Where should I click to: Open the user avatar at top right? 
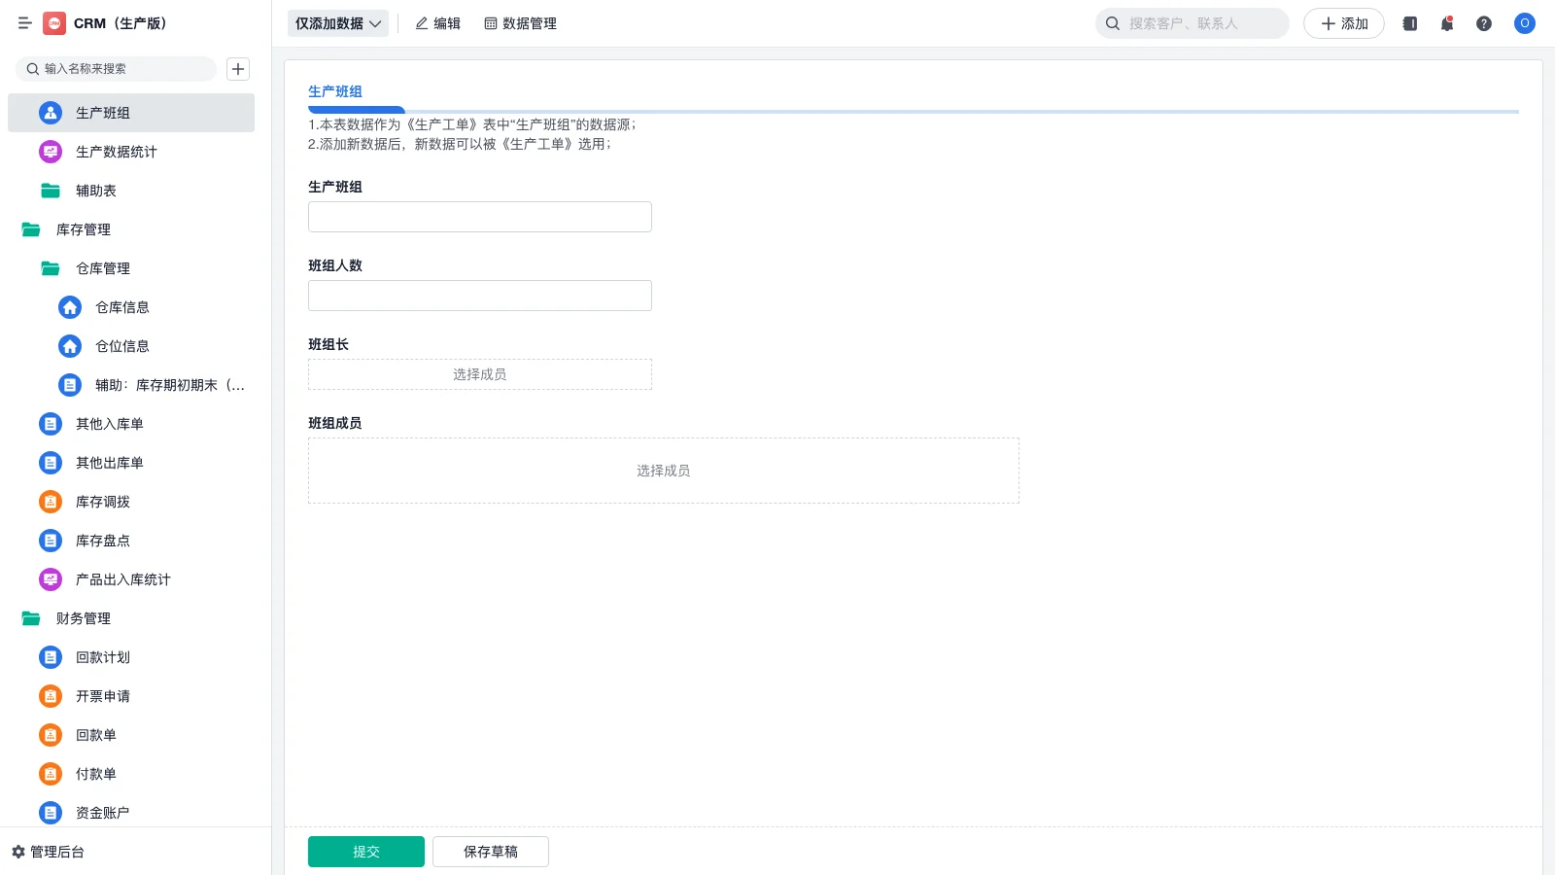(x=1524, y=23)
